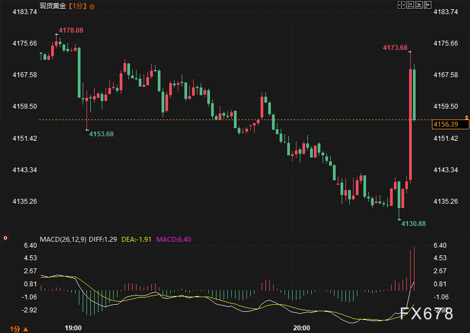The height and width of the screenshot is (333, 470).
Task: Click the long green candle falling from 4175 after 4178.08
Action: click(x=79, y=72)
